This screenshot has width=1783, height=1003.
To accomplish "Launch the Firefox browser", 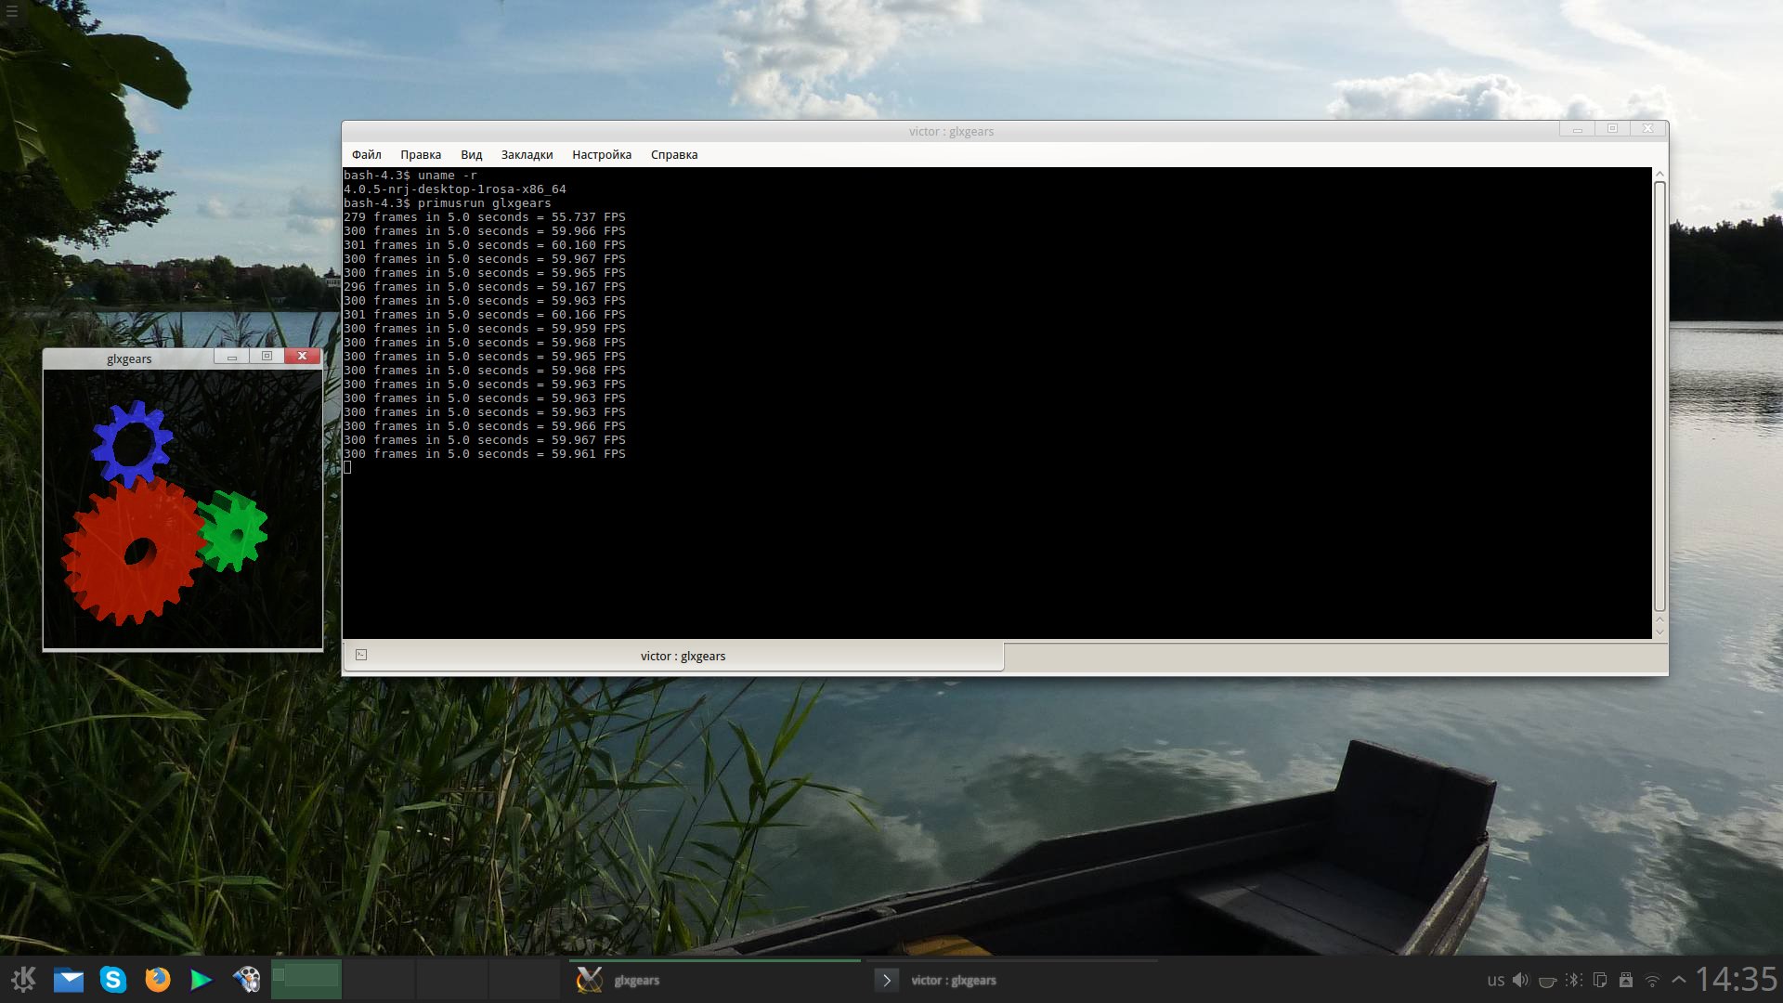I will point(158,979).
